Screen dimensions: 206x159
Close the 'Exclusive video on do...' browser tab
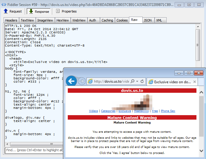tap(194, 81)
